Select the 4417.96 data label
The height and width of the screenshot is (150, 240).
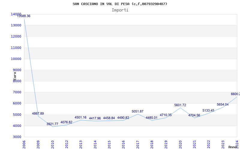[95, 118]
